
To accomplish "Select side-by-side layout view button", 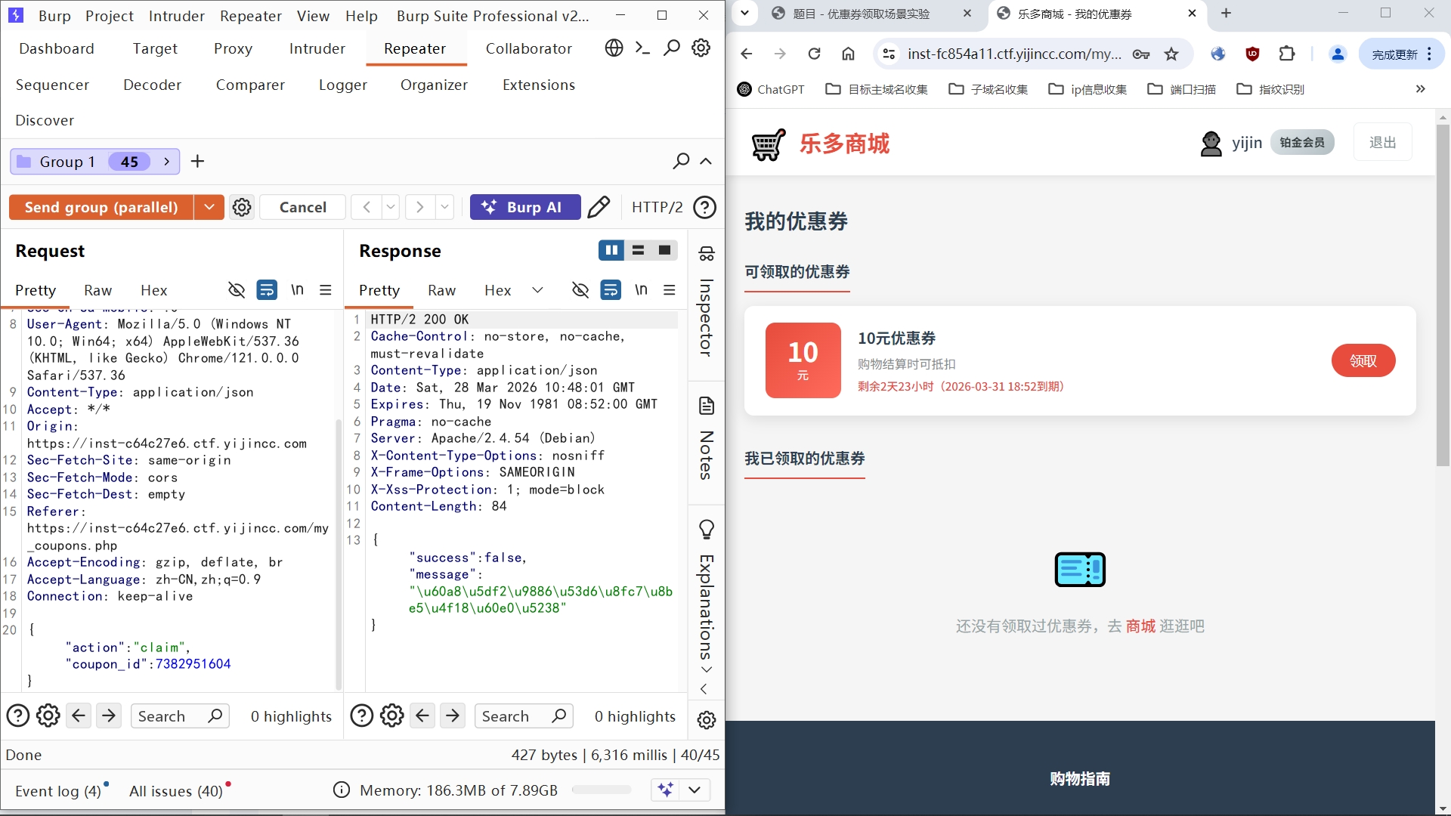I will tap(611, 250).
